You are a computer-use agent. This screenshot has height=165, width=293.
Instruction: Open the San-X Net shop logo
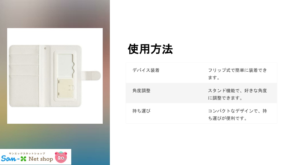[x=35, y=157]
